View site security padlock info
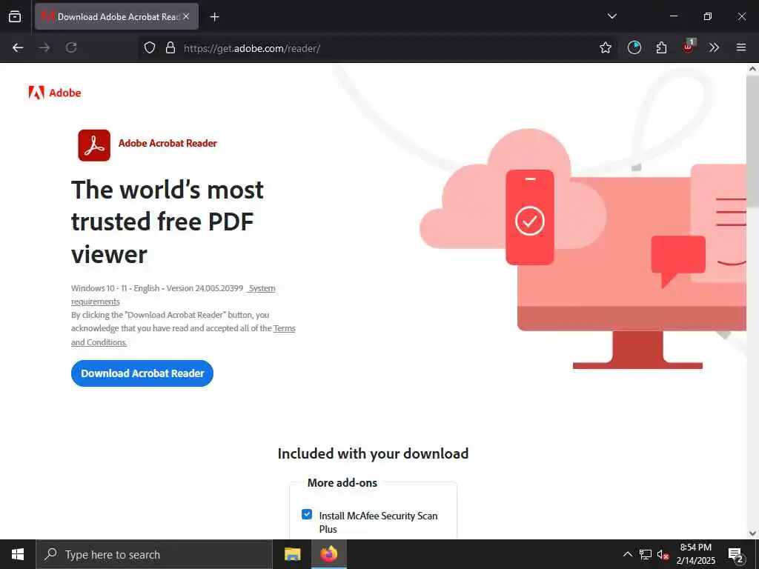Image resolution: width=759 pixels, height=569 pixels. (170, 47)
